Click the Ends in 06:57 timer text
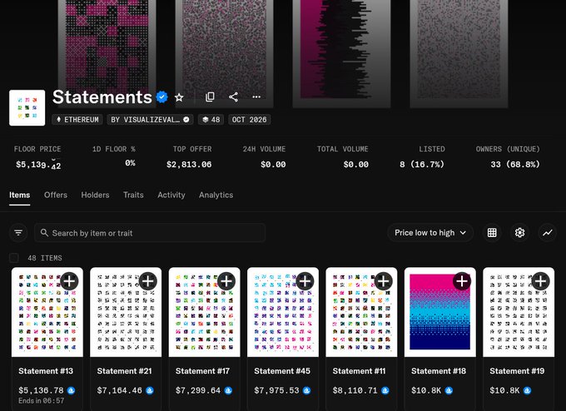 coord(41,400)
